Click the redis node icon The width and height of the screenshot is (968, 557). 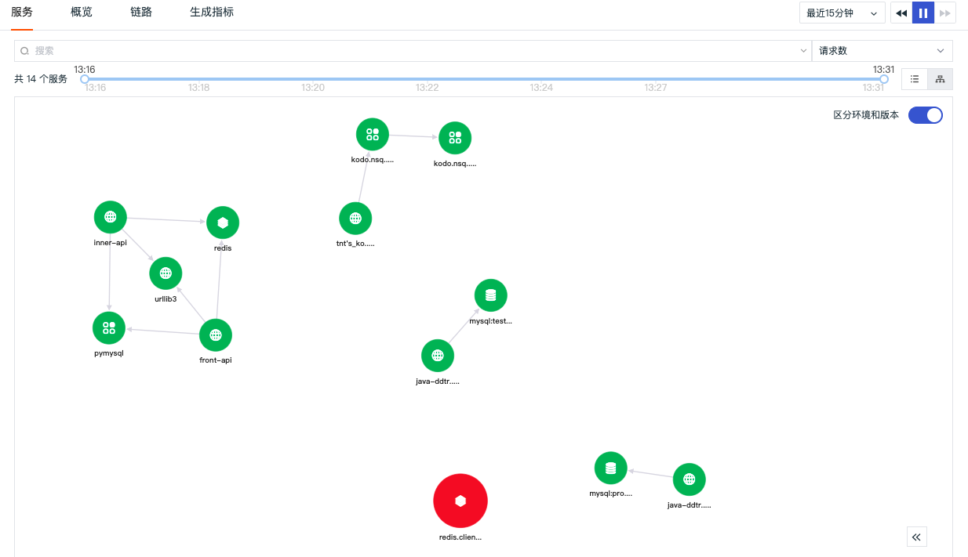(223, 222)
